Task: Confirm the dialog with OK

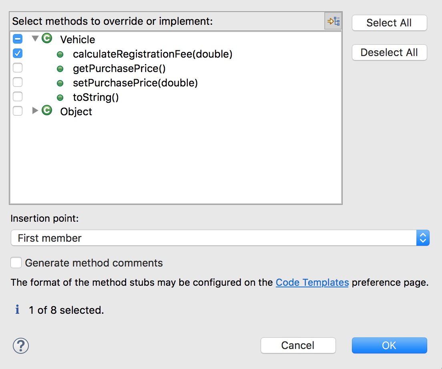Action: click(389, 345)
